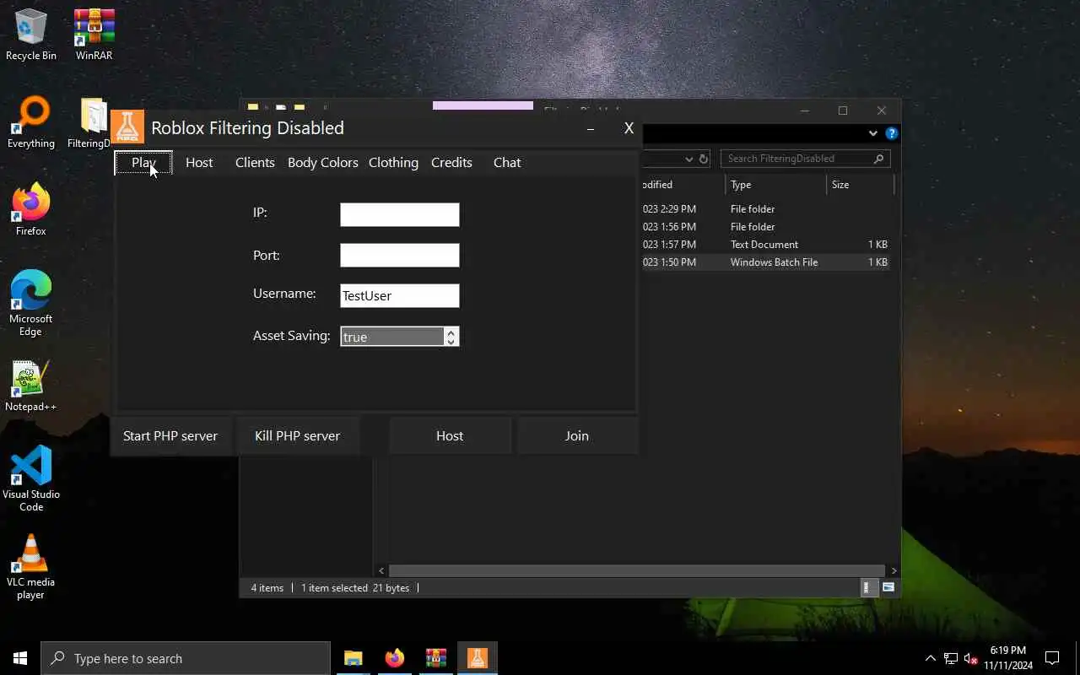Click the Roblox flask icon on the taskbar
1080x675 pixels.
coord(477,658)
